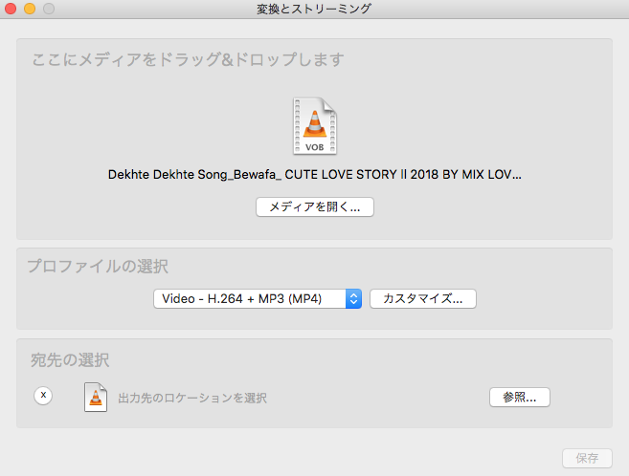Minimize the window with the yellow button

tap(30, 9)
